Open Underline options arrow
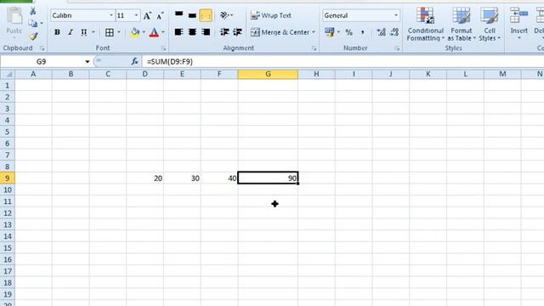The height and width of the screenshot is (306, 544). 93,32
